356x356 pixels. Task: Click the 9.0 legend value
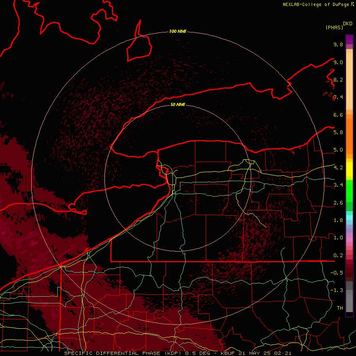[338, 62]
